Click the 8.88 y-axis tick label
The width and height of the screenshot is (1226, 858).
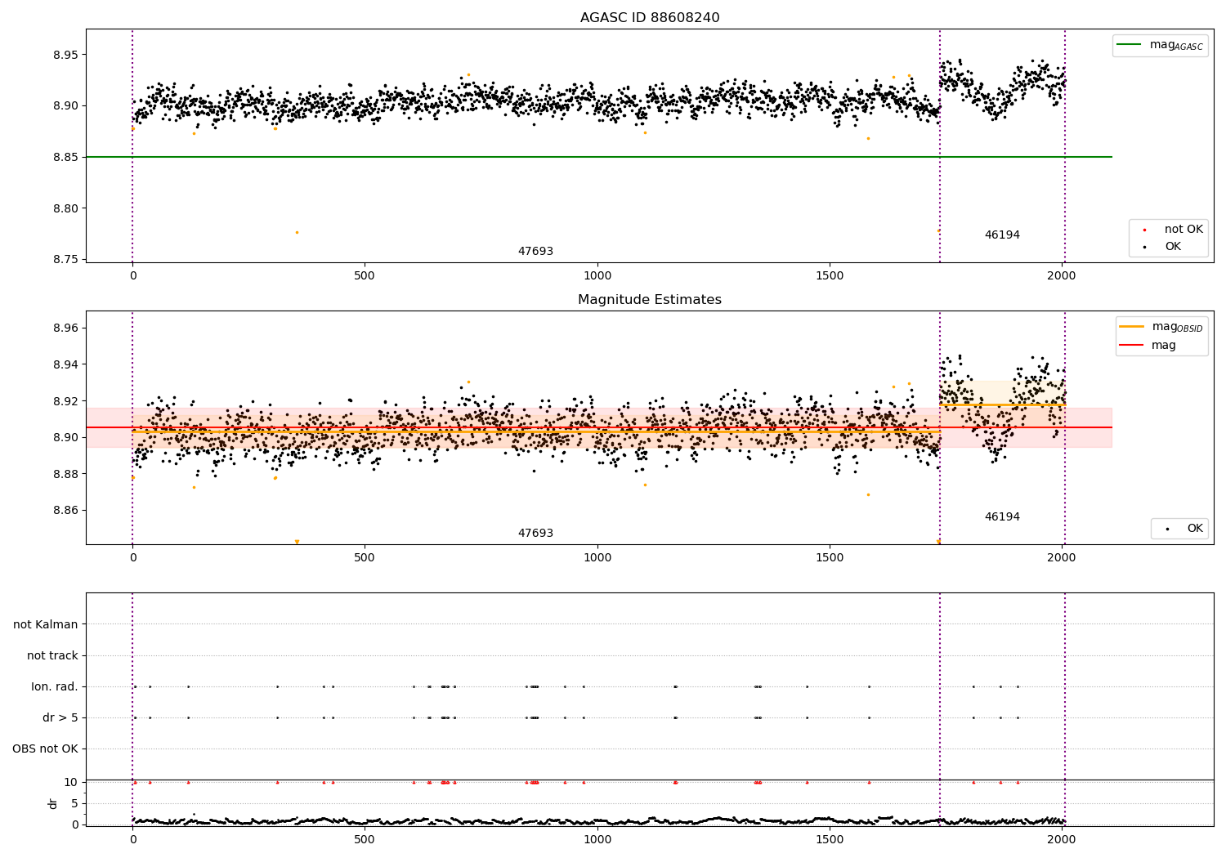pyautogui.click(x=66, y=474)
